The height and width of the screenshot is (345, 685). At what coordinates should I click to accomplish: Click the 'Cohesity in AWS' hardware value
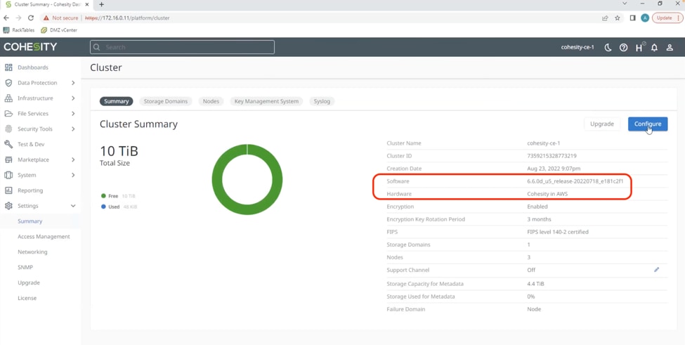(x=547, y=194)
